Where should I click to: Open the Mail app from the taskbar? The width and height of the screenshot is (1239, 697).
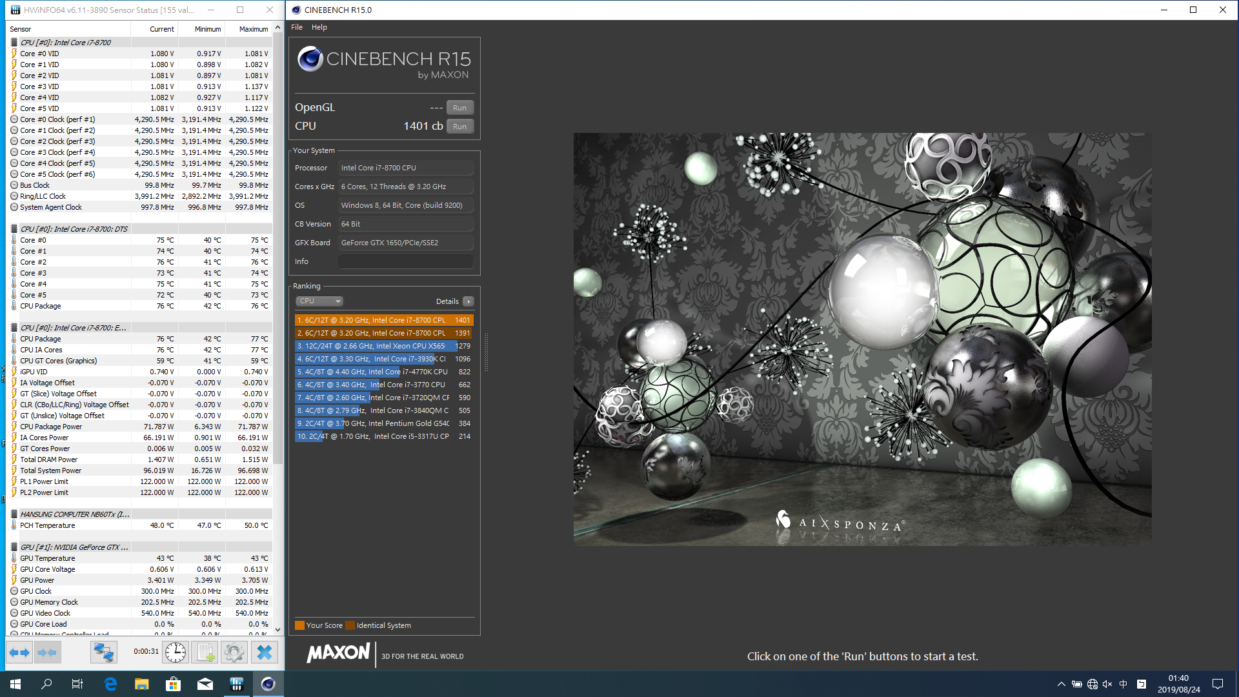[205, 684]
